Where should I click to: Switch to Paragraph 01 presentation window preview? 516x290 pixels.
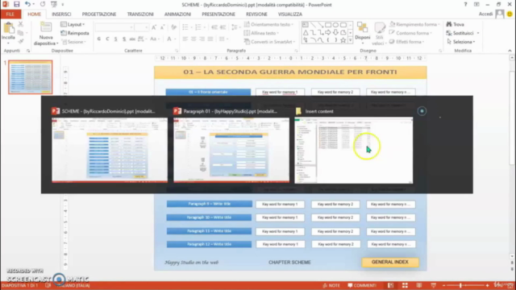231,150
